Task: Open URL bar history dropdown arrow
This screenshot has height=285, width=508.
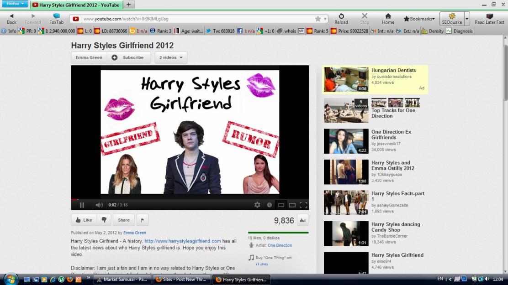Action: pyautogui.click(x=325, y=19)
